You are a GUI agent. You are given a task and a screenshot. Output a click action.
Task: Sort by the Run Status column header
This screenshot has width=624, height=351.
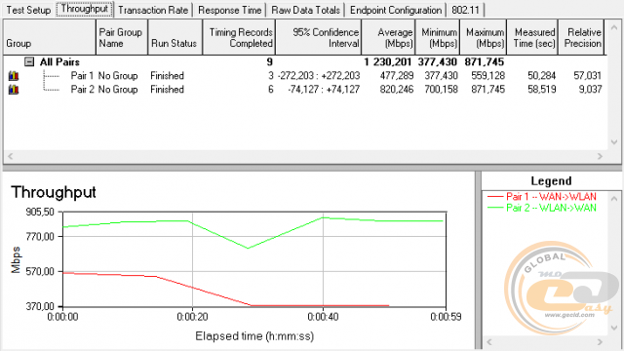[175, 37]
